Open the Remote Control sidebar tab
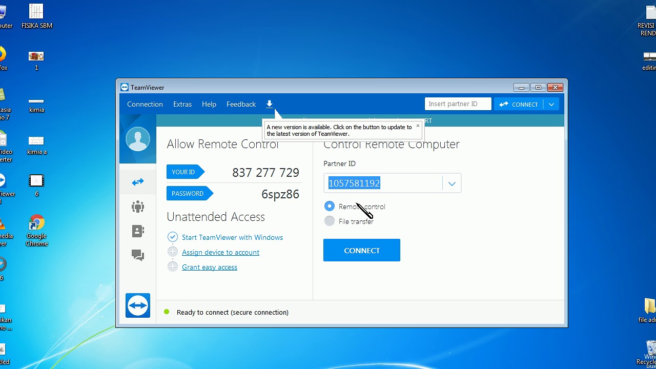The image size is (656, 369). [138, 182]
